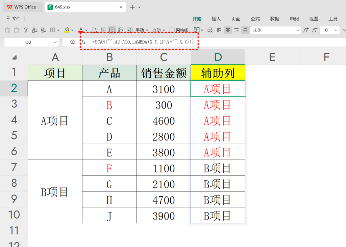Toggle center horizontal alignment
This screenshot has width=346, height=247.
pos(227,30)
